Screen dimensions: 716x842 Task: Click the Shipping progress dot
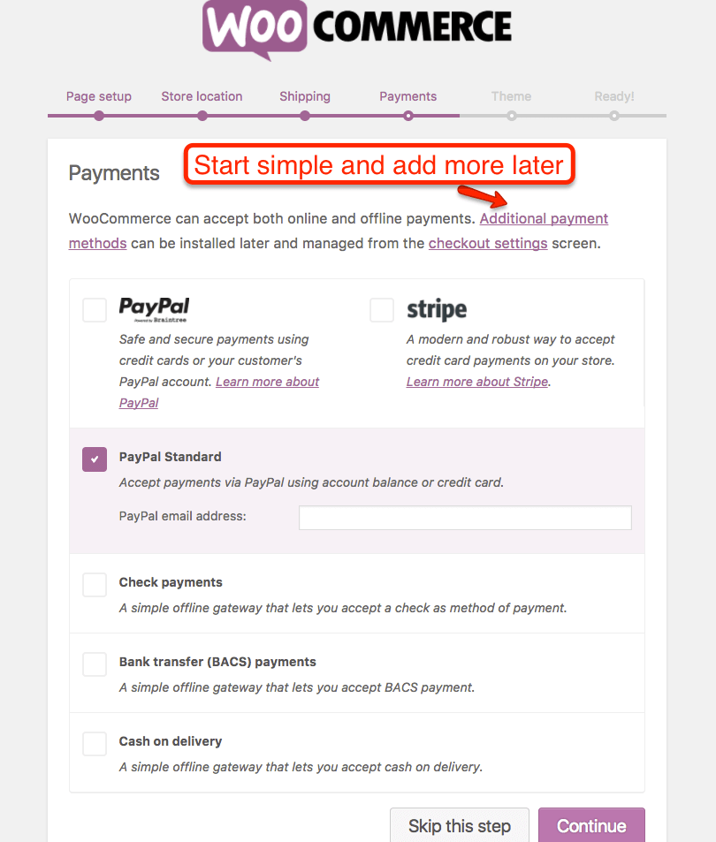305,116
